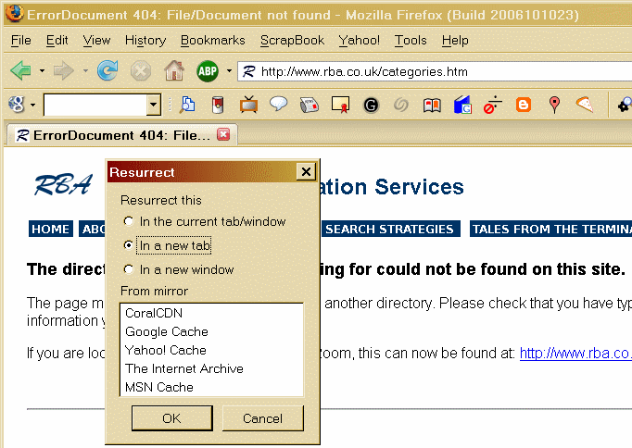
Task: Click the black circle G toolbar icon
Action: 371,105
